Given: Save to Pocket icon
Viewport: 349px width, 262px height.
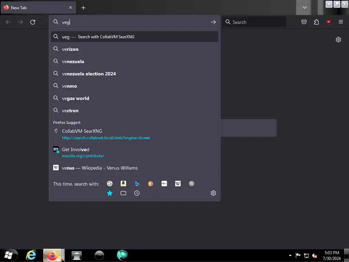Looking at the screenshot, I should [304, 22].
